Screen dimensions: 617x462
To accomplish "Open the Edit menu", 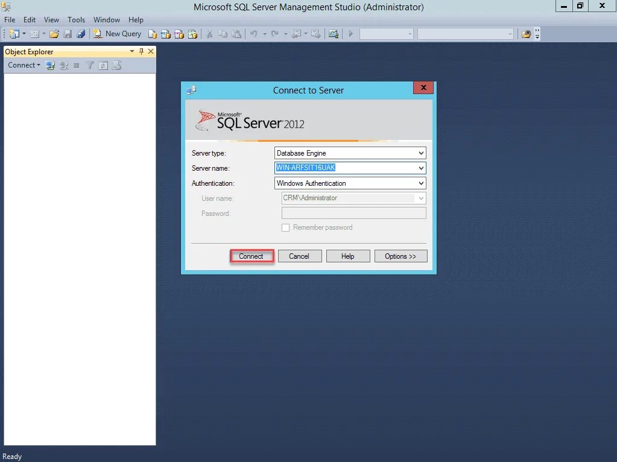I will (30, 20).
